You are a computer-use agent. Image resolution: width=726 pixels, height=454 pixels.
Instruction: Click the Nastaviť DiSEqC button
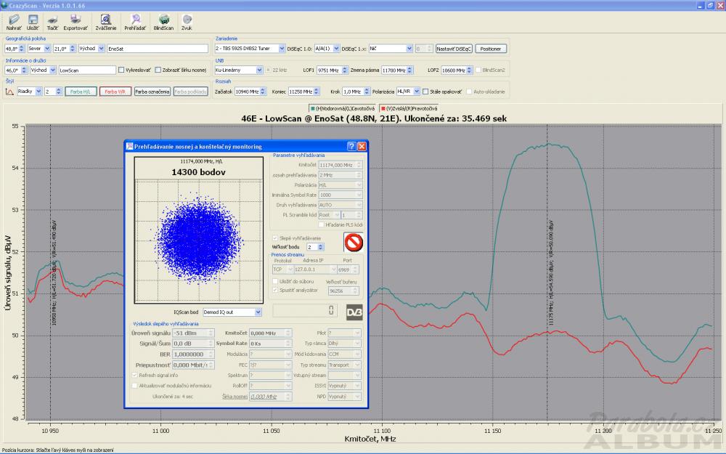click(x=454, y=49)
